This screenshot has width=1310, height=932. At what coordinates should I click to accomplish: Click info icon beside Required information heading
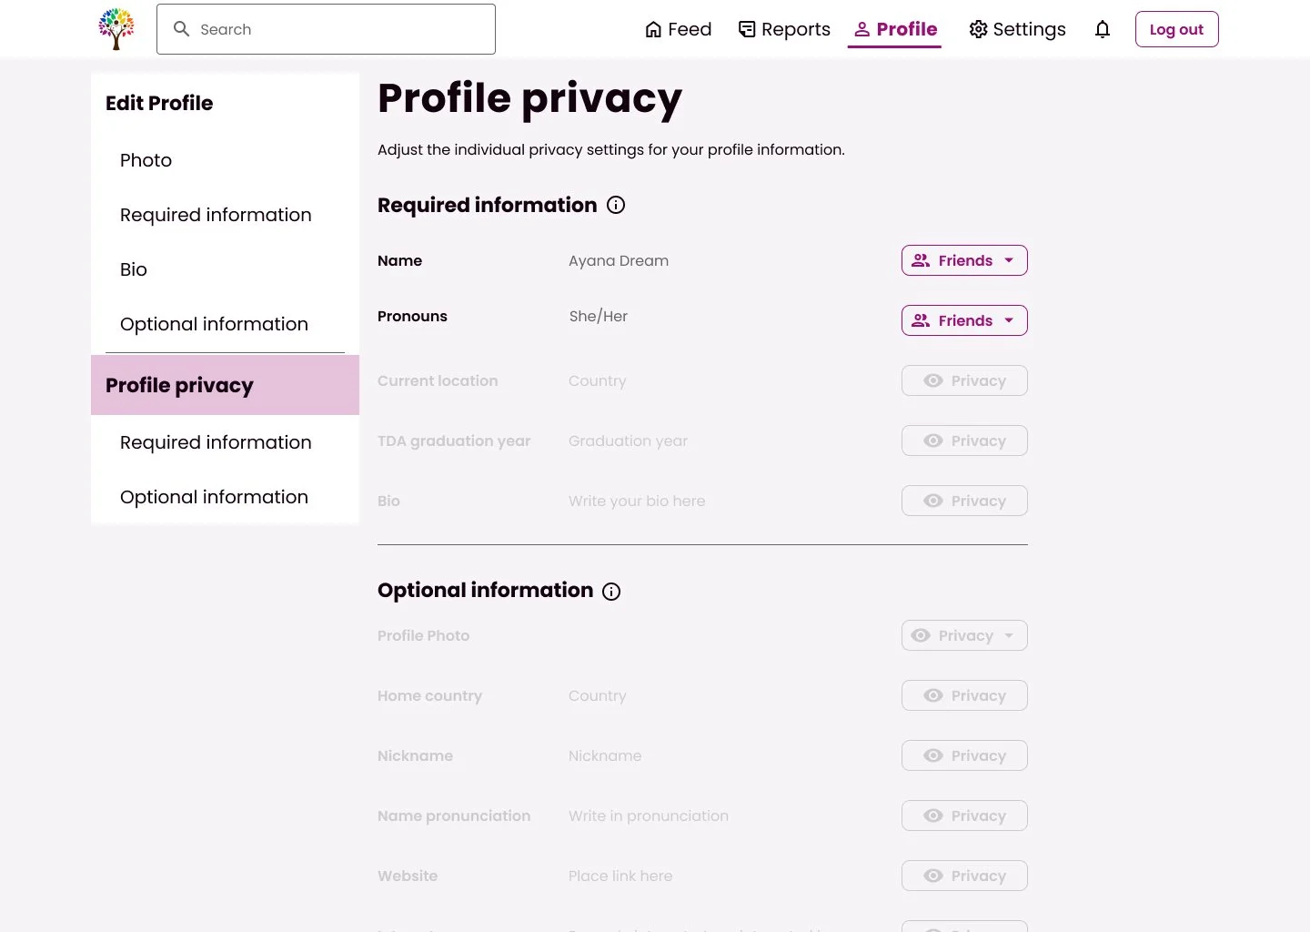616,205
